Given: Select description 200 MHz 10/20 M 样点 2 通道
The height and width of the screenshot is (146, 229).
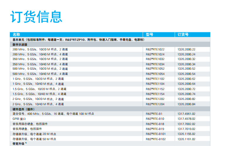Looking at the screenshot, I should 40,50.
